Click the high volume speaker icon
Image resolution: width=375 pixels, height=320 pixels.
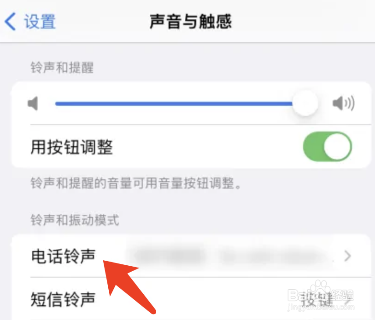tap(343, 103)
